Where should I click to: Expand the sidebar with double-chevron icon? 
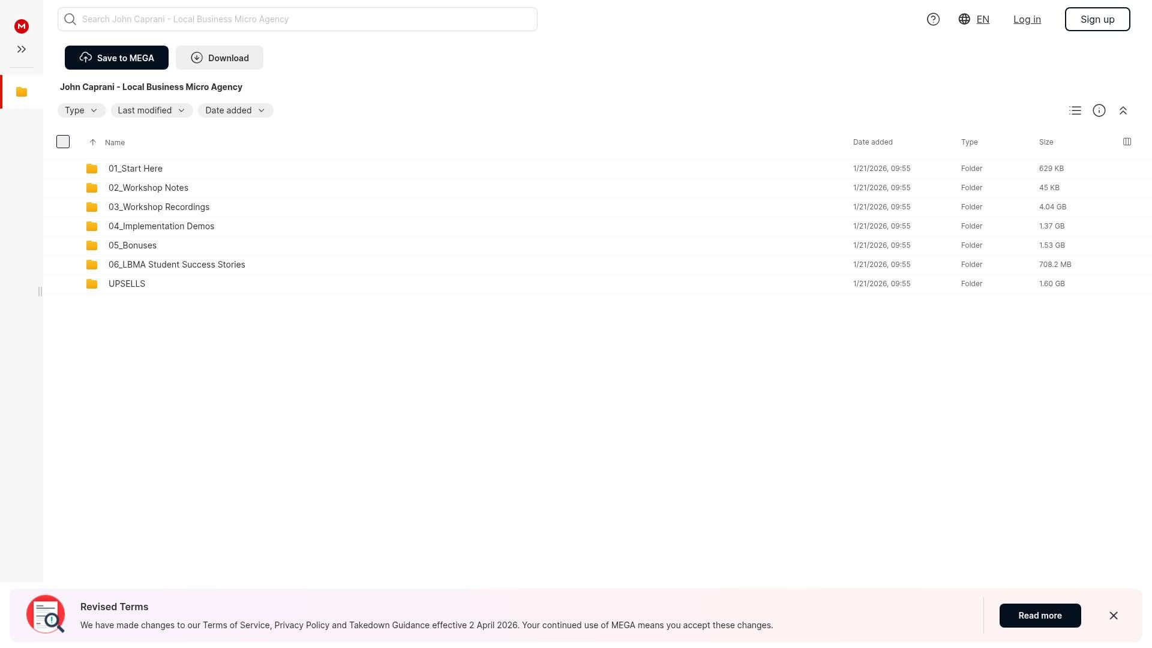pyautogui.click(x=22, y=49)
